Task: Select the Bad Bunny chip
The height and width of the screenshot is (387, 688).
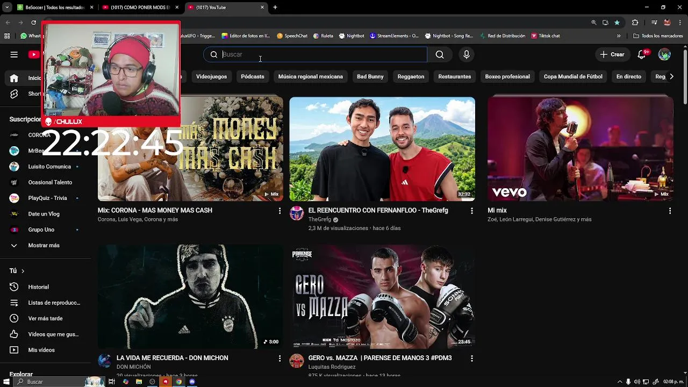Action: coord(370,77)
